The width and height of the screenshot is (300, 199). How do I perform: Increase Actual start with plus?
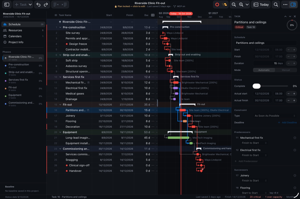[x=294, y=94]
